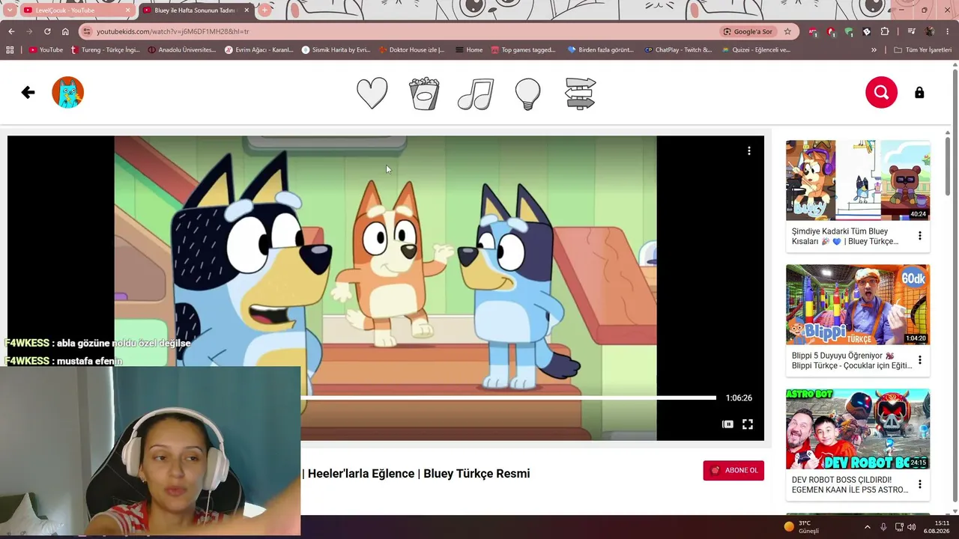The height and width of the screenshot is (539, 959).
Task: Open the YouTube bookmark
Action: pyautogui.click(x=46, y=50)
